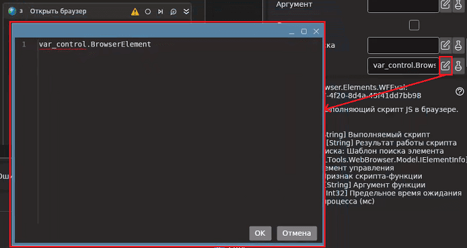Screen dimensions: 467x248
Task: Click the warning triangle on Открыть браузер activity
Action: coord(135,12)
